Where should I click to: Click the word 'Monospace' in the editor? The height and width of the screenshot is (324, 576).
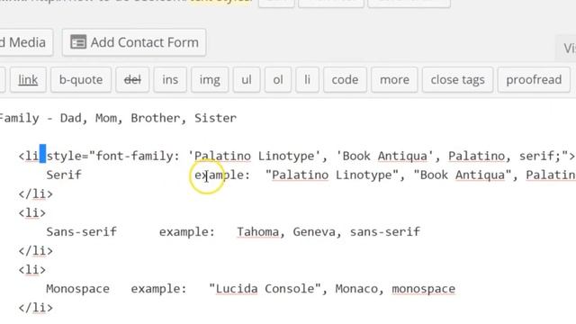click(77, 289)
